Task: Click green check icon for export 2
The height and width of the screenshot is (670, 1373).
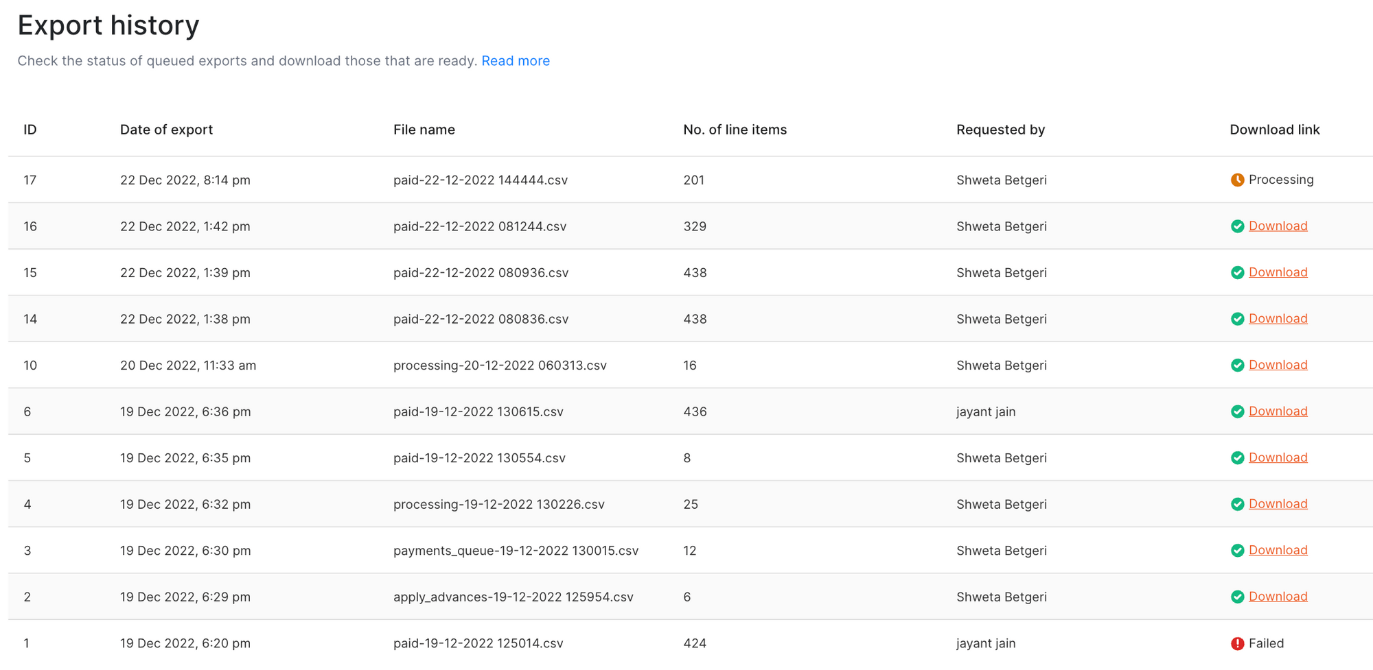Action: pyautogui.click(x=1237, y=597)
